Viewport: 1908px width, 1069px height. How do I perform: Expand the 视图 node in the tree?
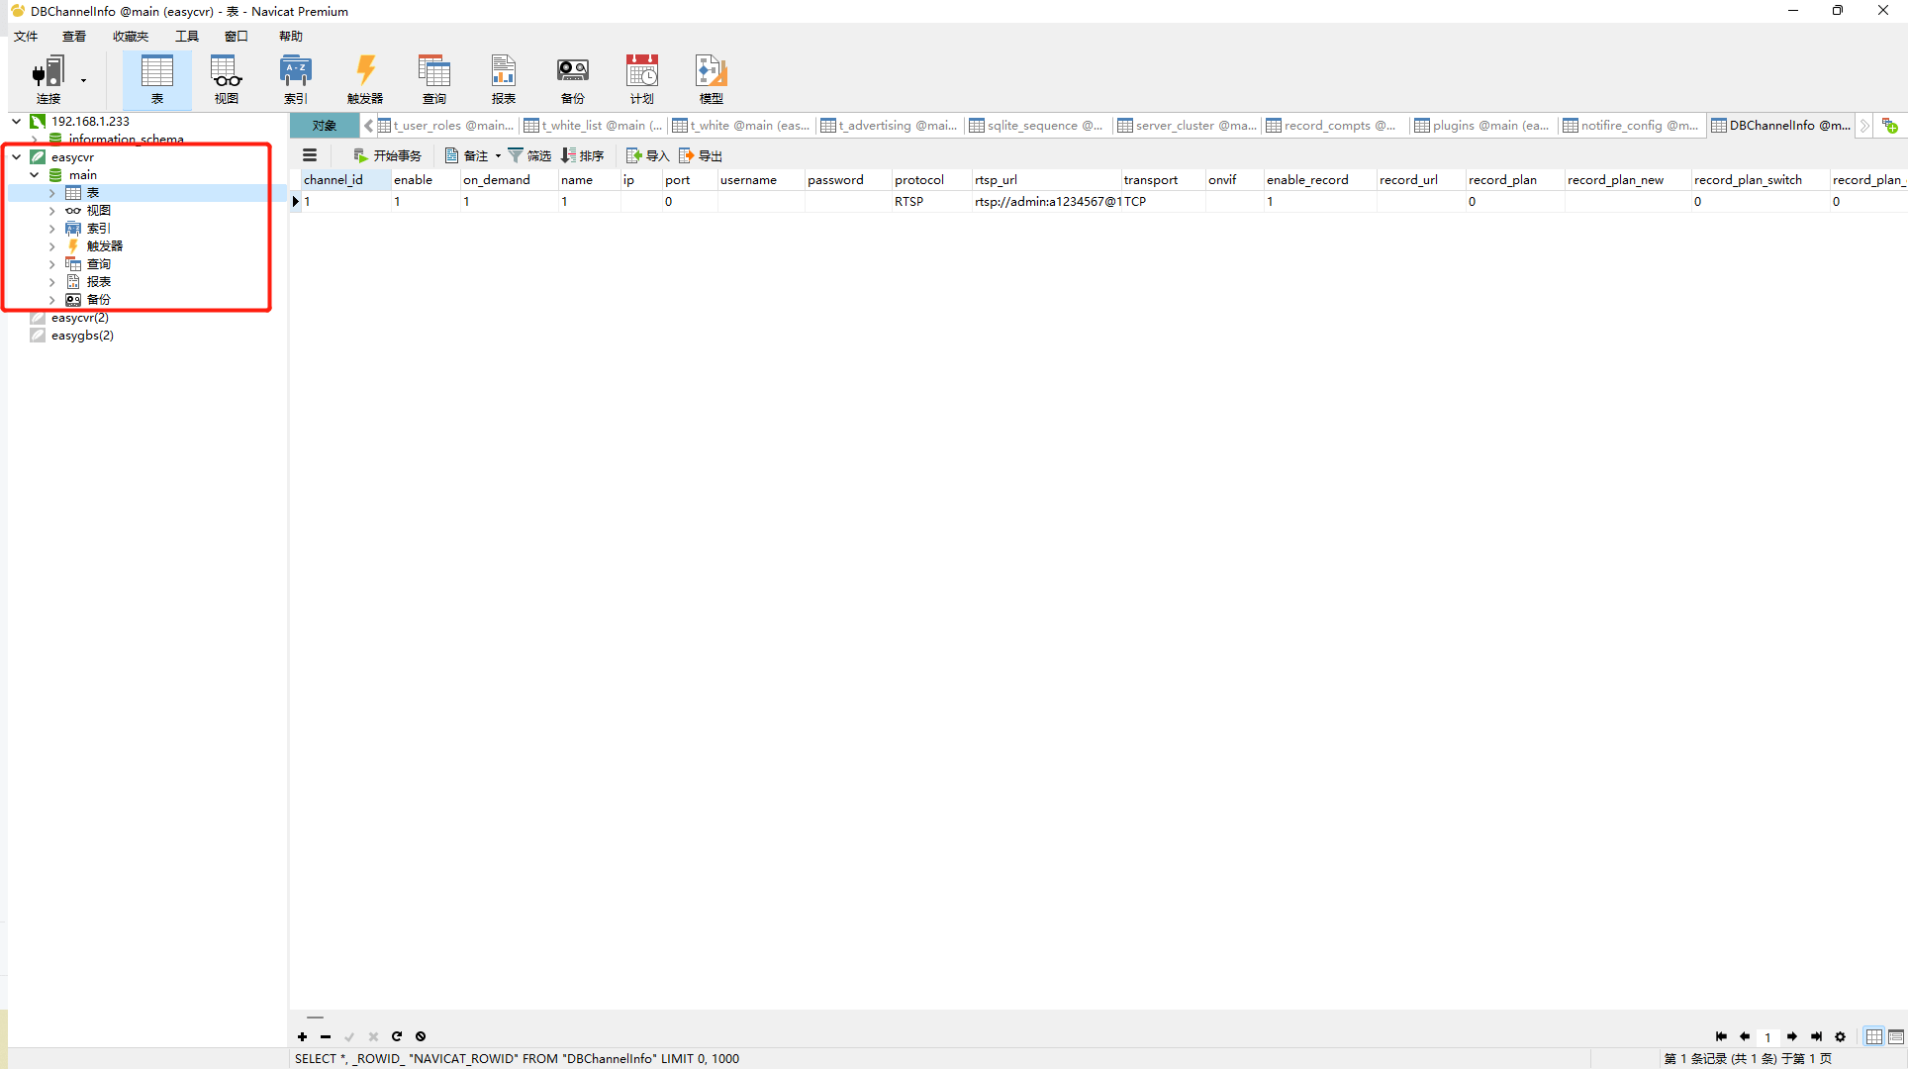tap(52, 211)
